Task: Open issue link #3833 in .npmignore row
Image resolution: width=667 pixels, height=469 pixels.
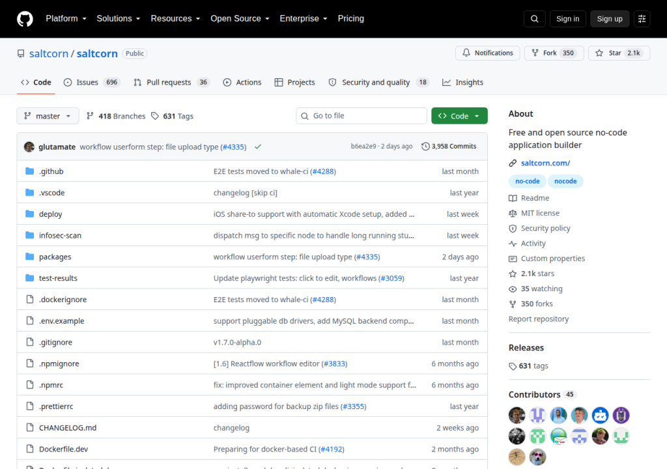Action: pyautogui.click(x=334, y=364)
